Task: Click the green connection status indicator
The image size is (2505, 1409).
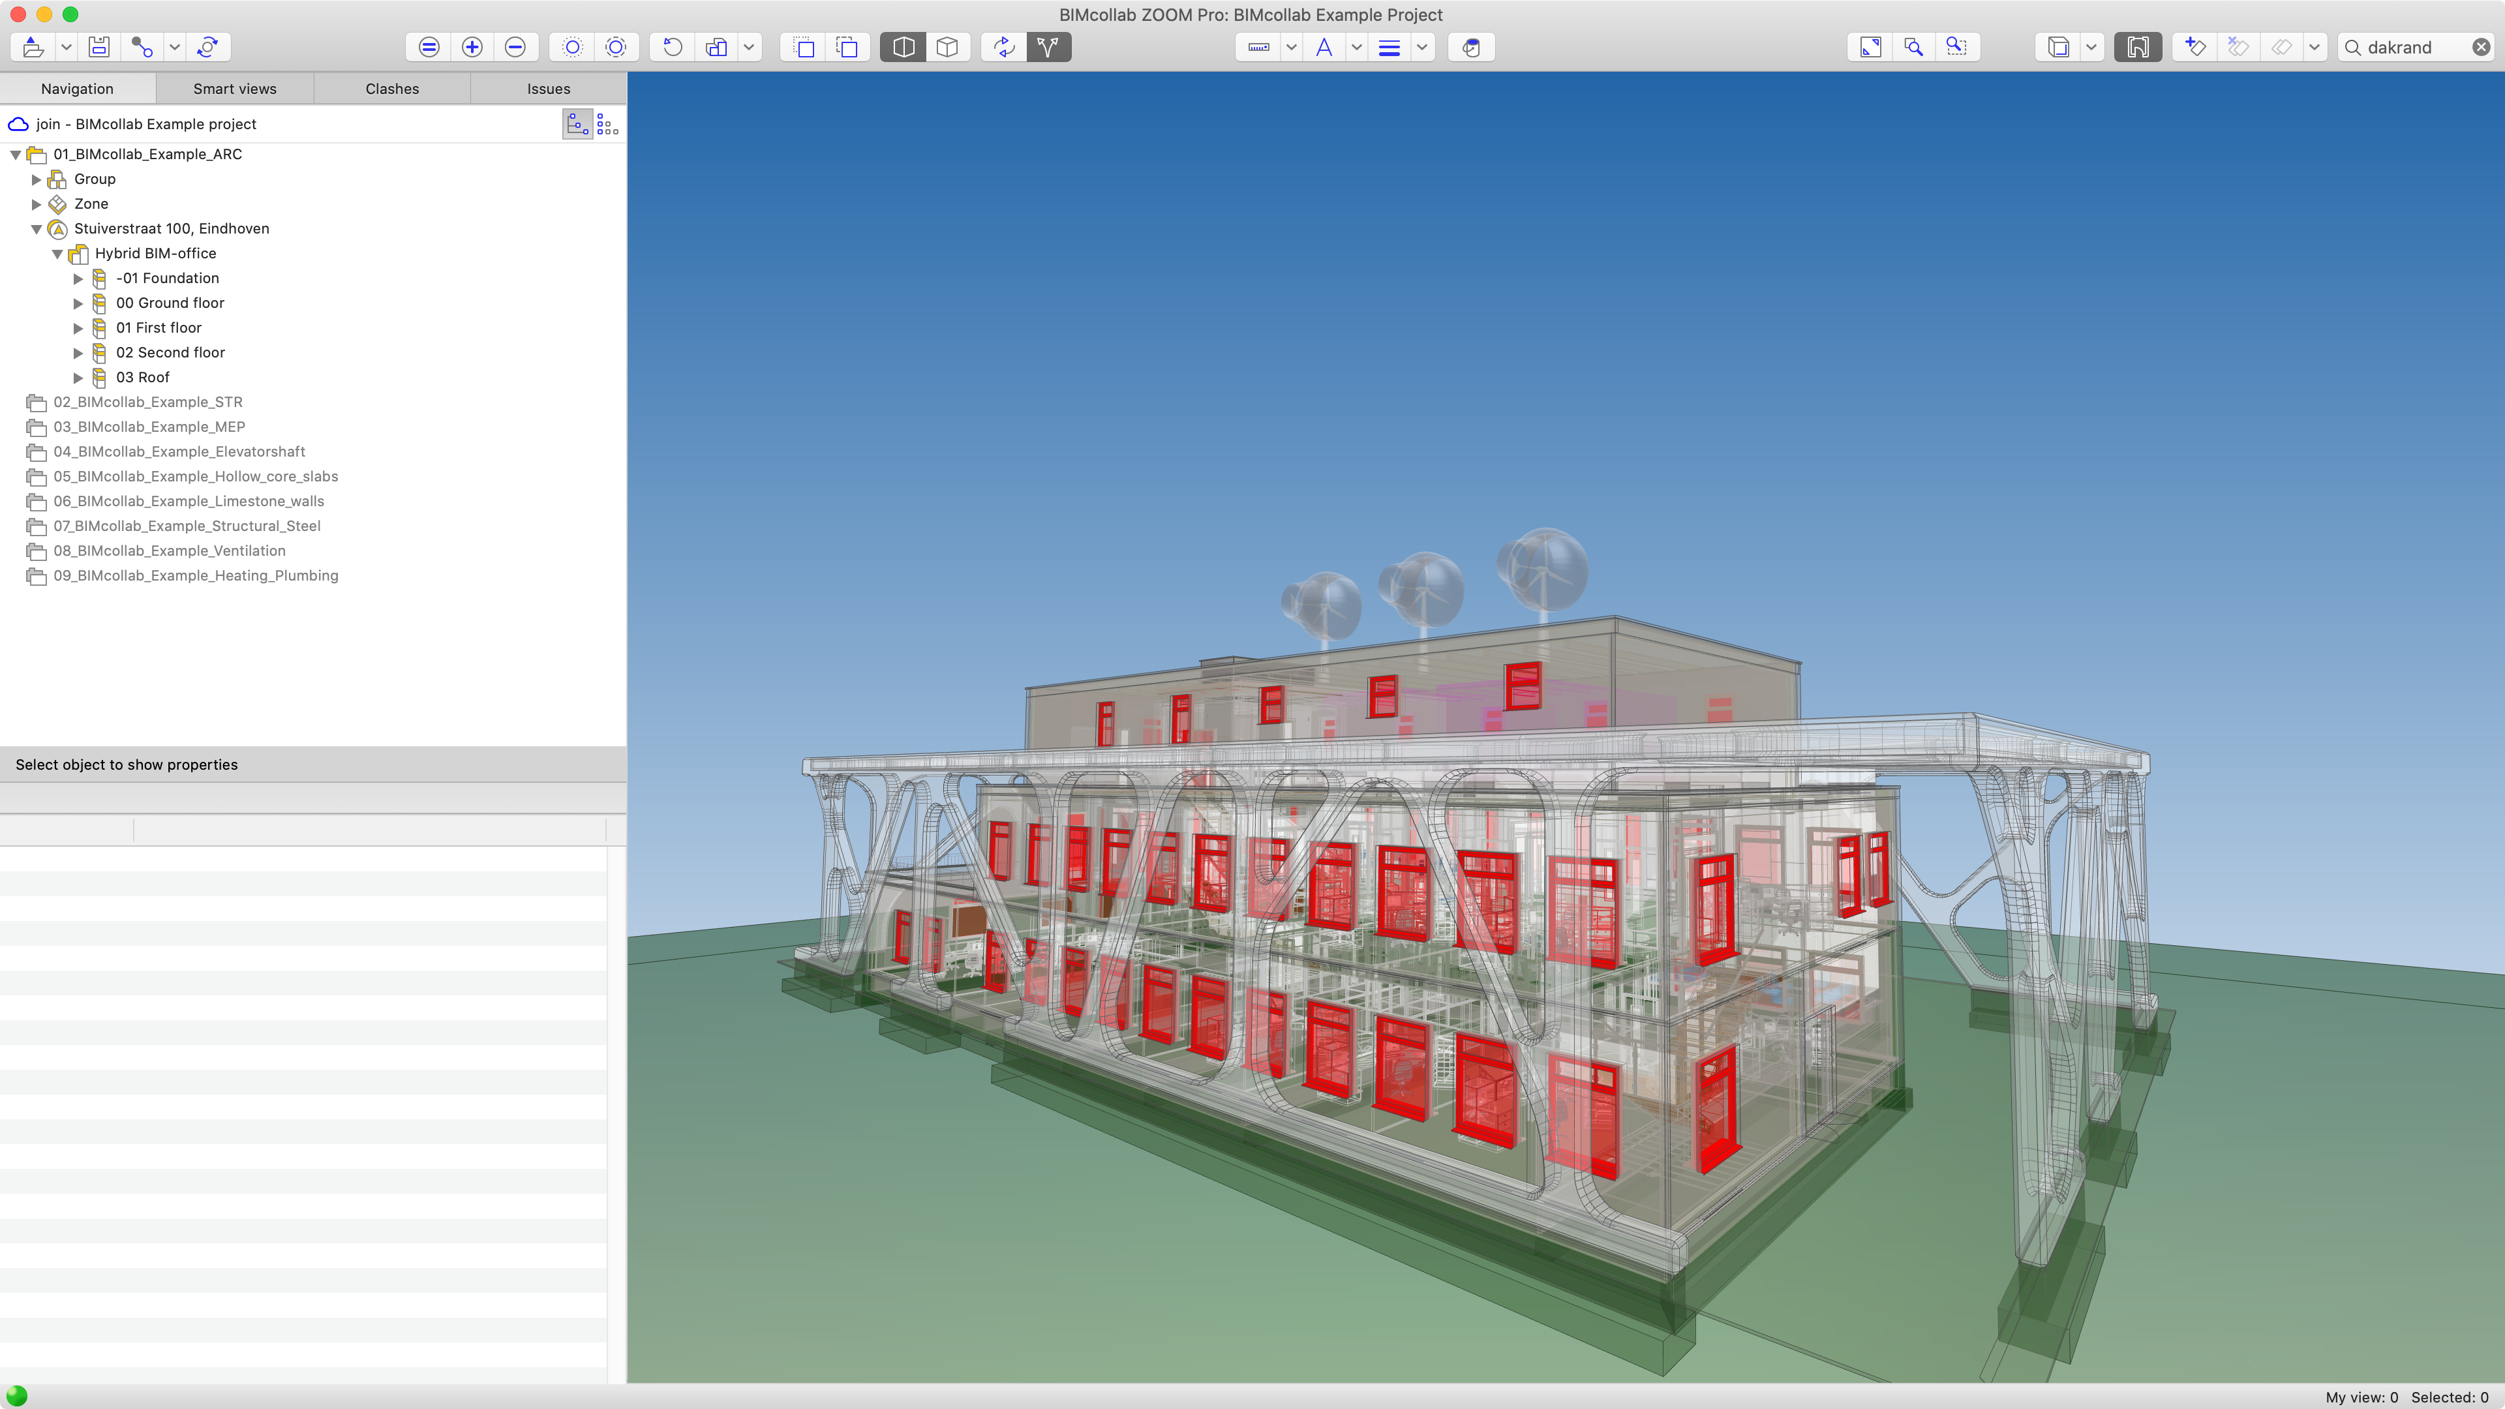Action: (x=16, y=1397)
